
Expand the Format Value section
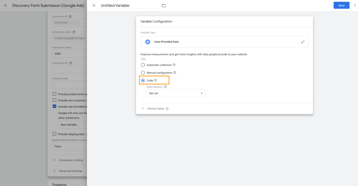tap(143, 108)
